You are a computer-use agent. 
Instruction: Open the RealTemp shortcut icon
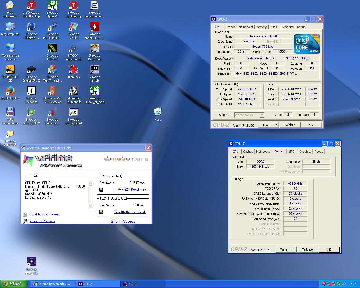point(94,48)
